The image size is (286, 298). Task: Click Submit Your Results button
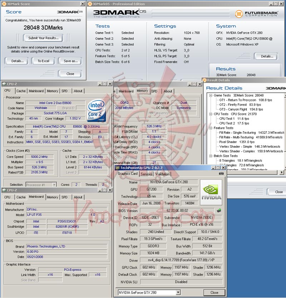(x=43, y=38)
